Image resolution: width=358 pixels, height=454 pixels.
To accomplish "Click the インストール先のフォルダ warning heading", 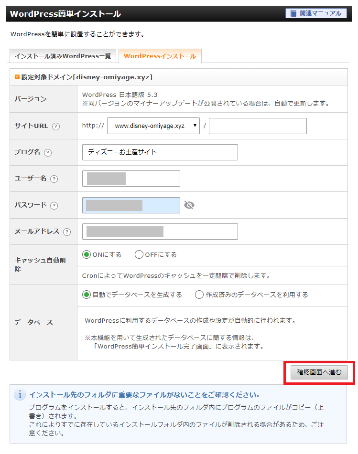I will [144, 395].
